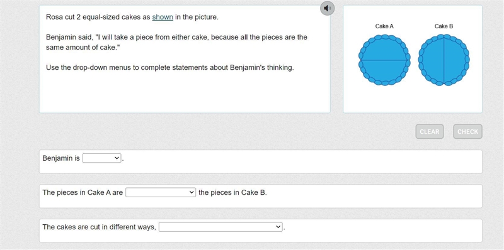This screenshot has height=250, width=504.
Task: Select the top half of Cake A
Action: tap(384, 48)
